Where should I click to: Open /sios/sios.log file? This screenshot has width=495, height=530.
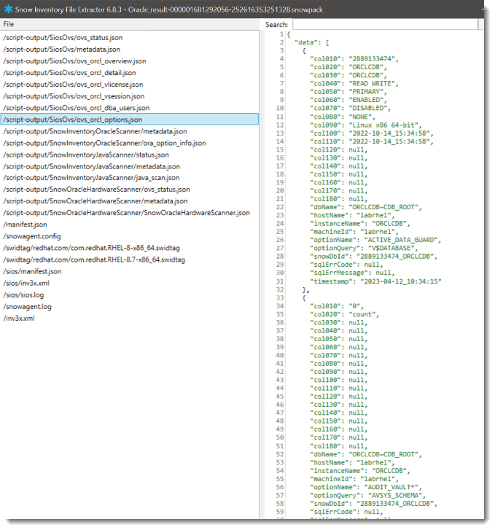click(23, 295)
